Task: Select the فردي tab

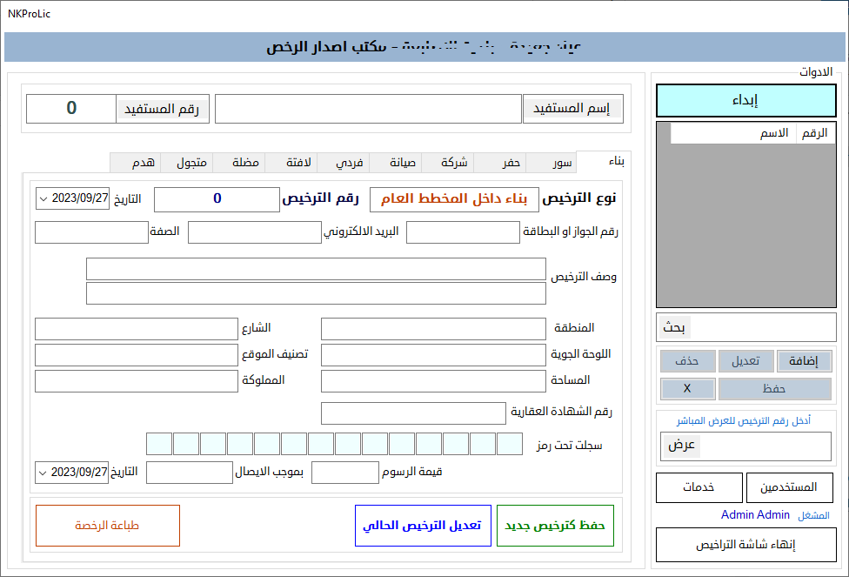Action: [x=344, y=163]
